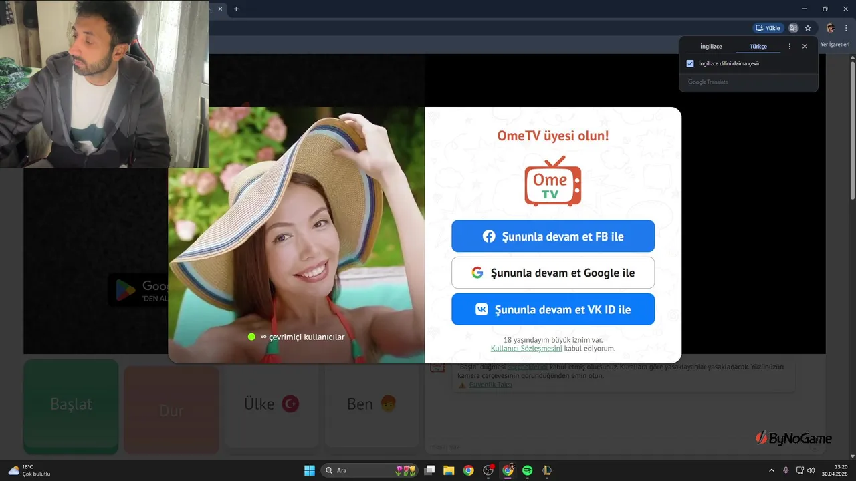The image size is (856, 481).
Task: Open the weather widget showing 16°C
Action: pyautogui.click(x=29, y=470)
